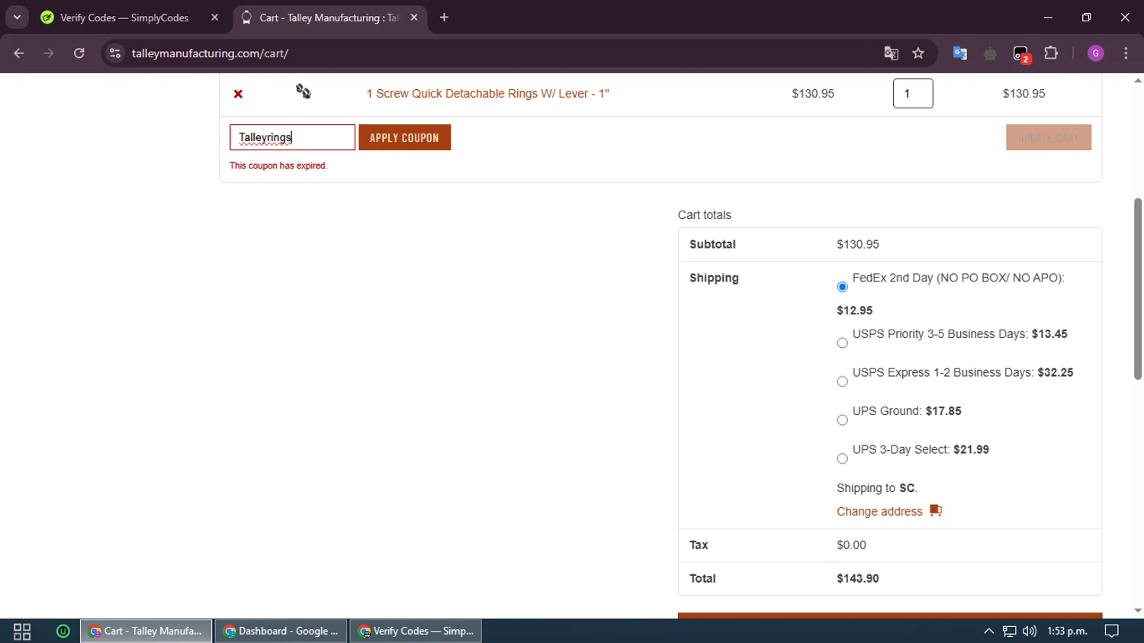Focus the coupon code input containing Talleyrings
The image size is (1144, 643).
[292, 137]
